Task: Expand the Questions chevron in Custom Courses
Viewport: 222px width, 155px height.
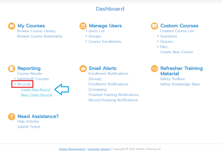Action: [x=158, y=36]
